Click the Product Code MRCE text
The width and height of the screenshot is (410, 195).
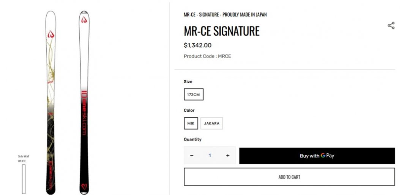click(x=207, y=56)
